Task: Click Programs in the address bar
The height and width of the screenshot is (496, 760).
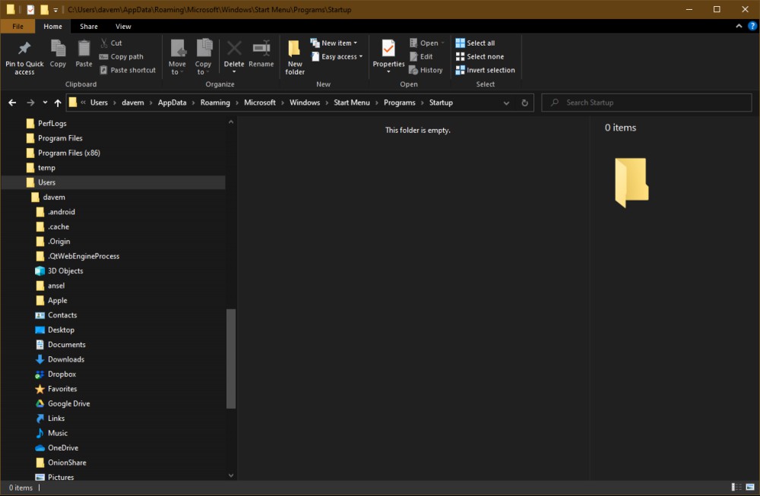Action: (400, 103)
